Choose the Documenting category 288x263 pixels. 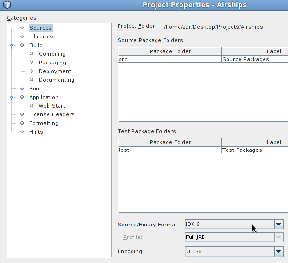pyautogui.click(x=57, y=80)
